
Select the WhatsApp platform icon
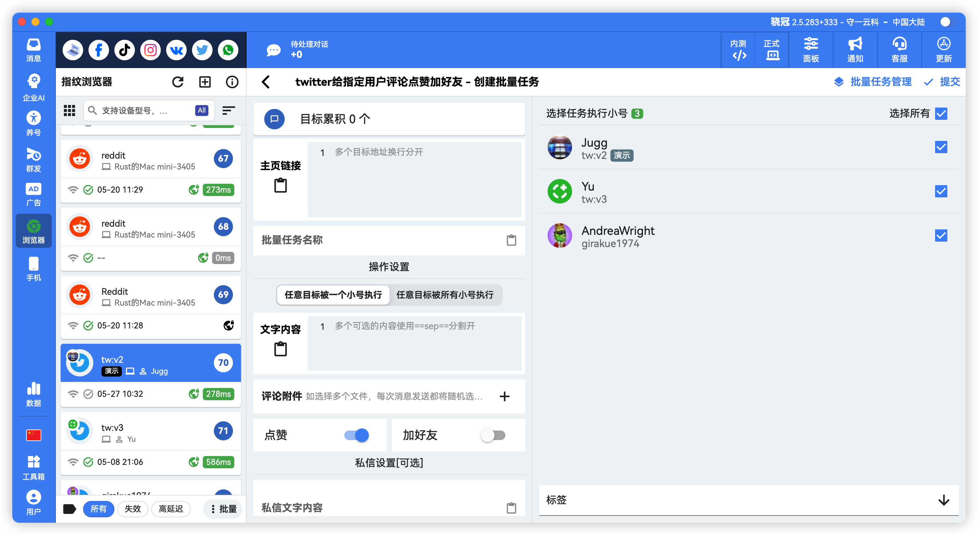tap(228, 50)
